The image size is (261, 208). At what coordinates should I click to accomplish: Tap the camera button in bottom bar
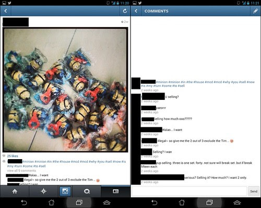(65, 191)
